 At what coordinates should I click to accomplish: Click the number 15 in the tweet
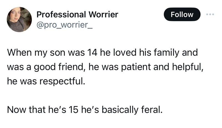tap(73, 110)
